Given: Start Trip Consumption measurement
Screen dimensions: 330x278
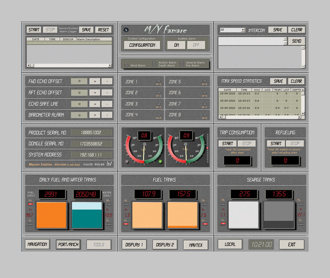Looking at the screenshot, I should 228,143.
